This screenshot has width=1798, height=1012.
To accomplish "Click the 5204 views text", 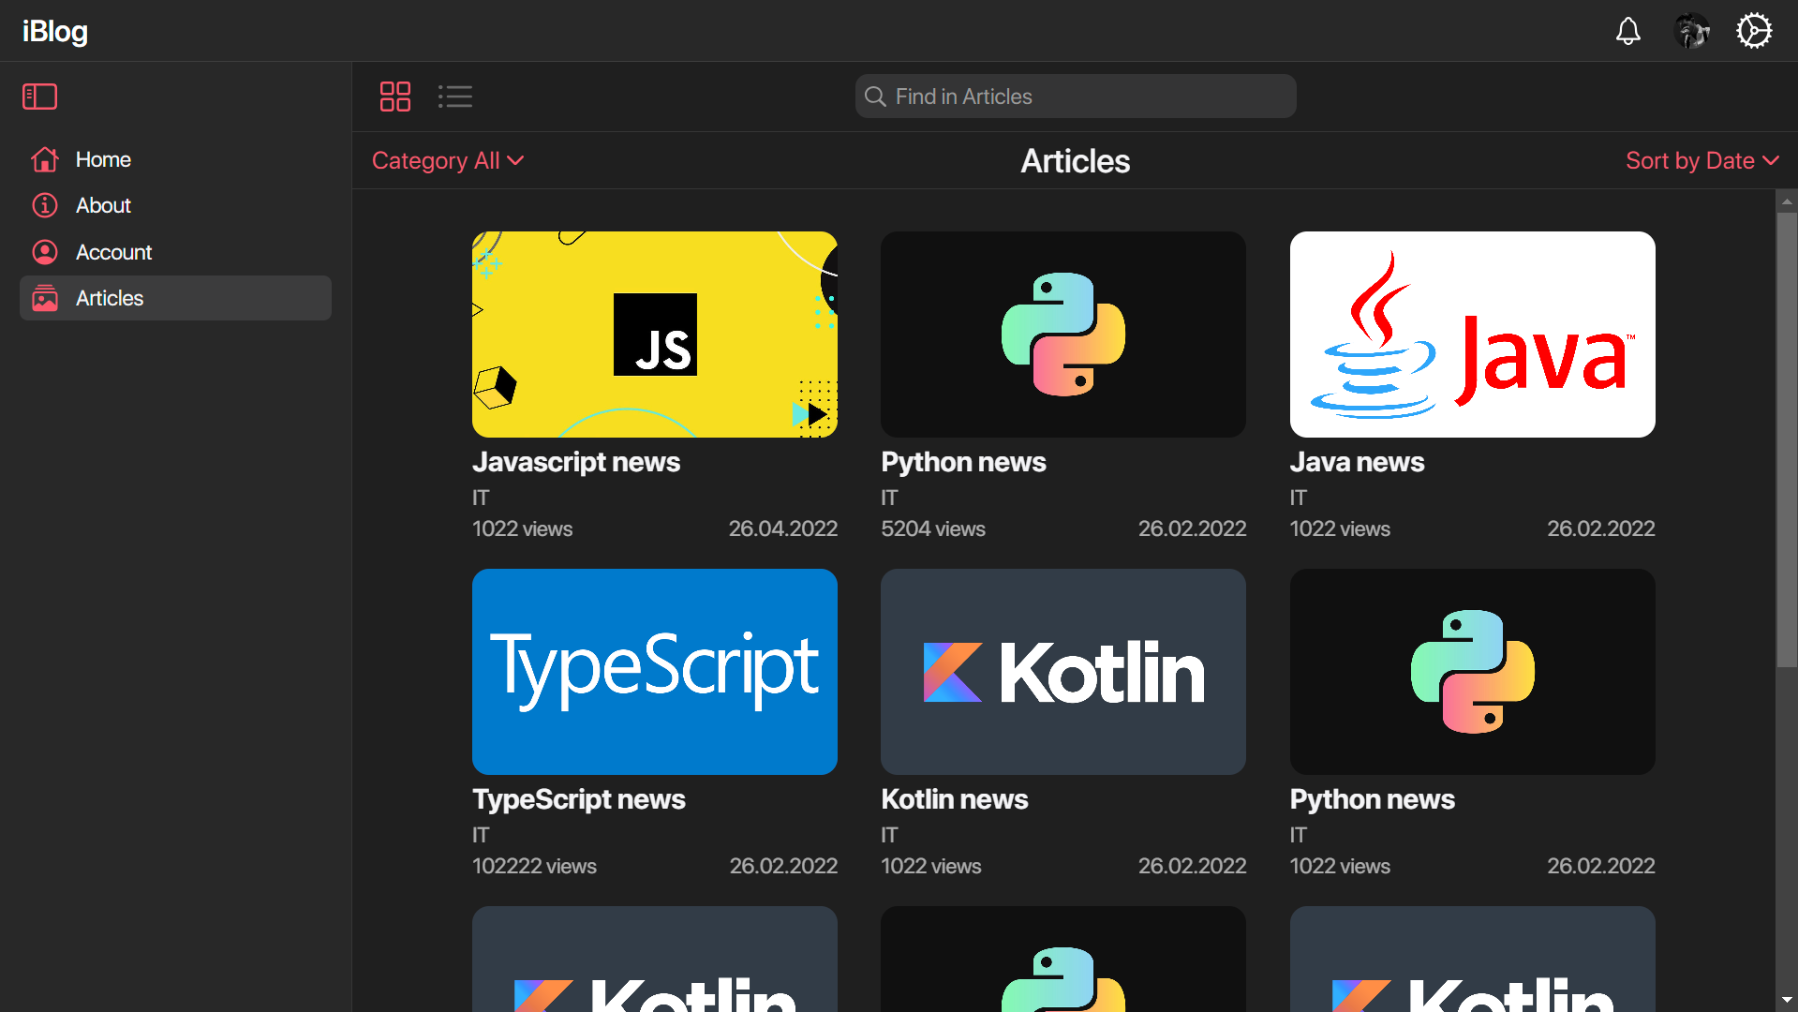I will [x=933, y=528].
